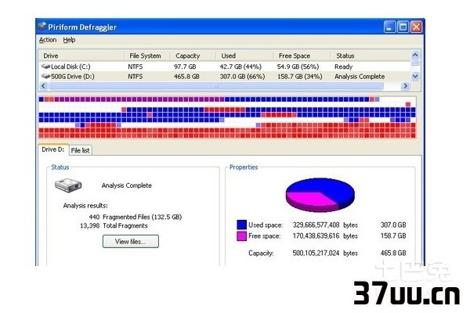
Task: Open the Help menu
Action: [69, 40]
